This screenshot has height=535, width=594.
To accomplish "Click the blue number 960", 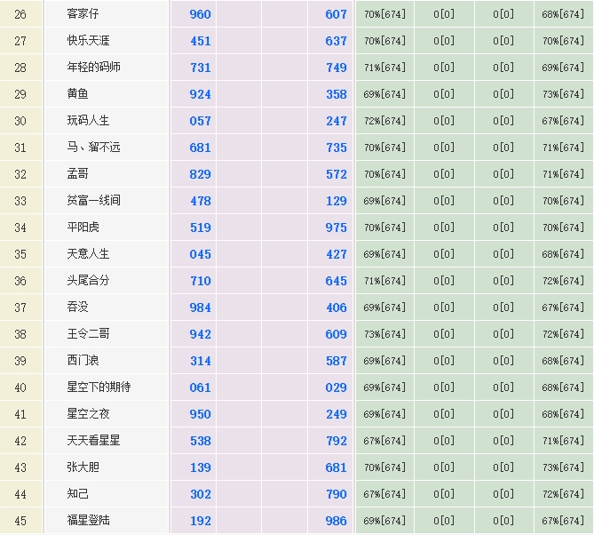I will point(201,14).
